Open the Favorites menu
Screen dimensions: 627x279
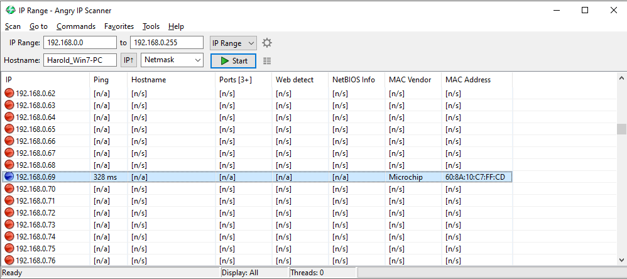tap(119, 26)
